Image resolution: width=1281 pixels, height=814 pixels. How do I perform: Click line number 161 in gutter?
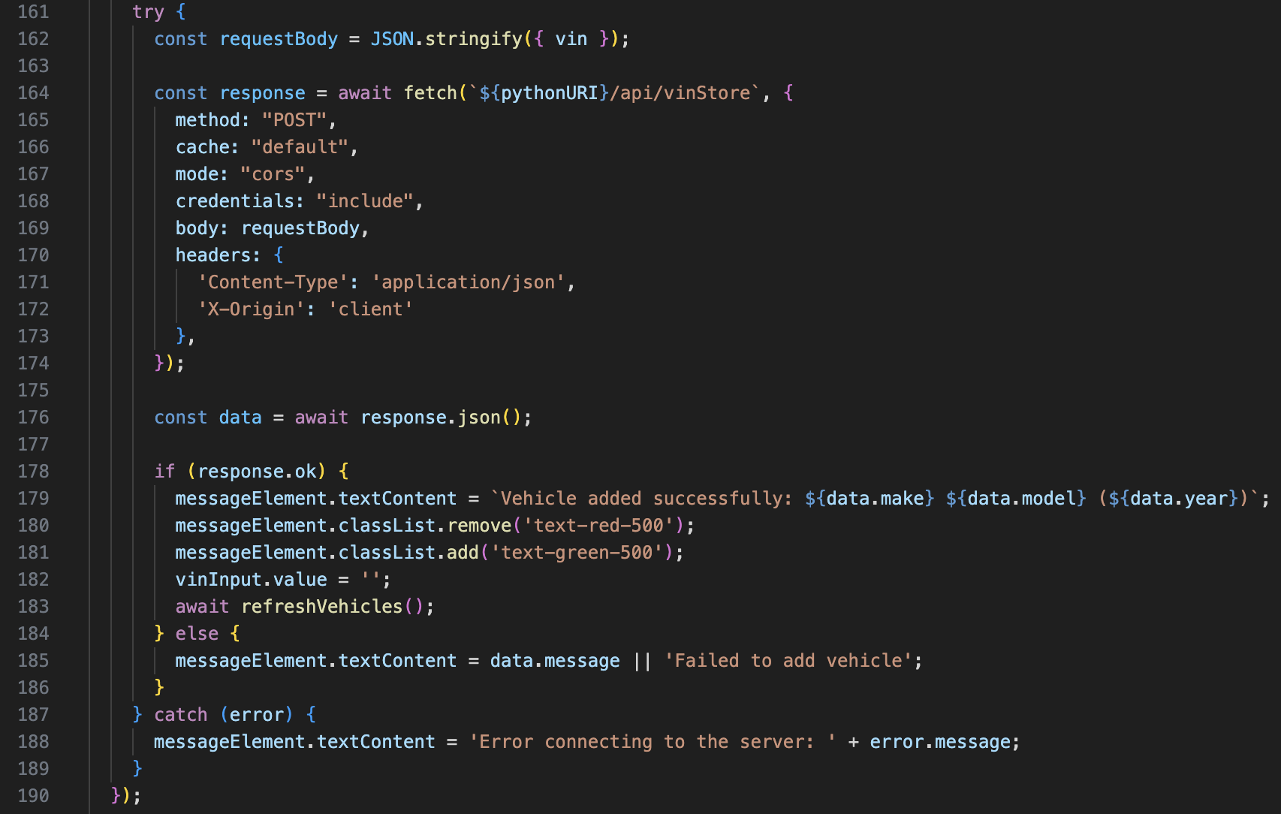tap(33, 12)
